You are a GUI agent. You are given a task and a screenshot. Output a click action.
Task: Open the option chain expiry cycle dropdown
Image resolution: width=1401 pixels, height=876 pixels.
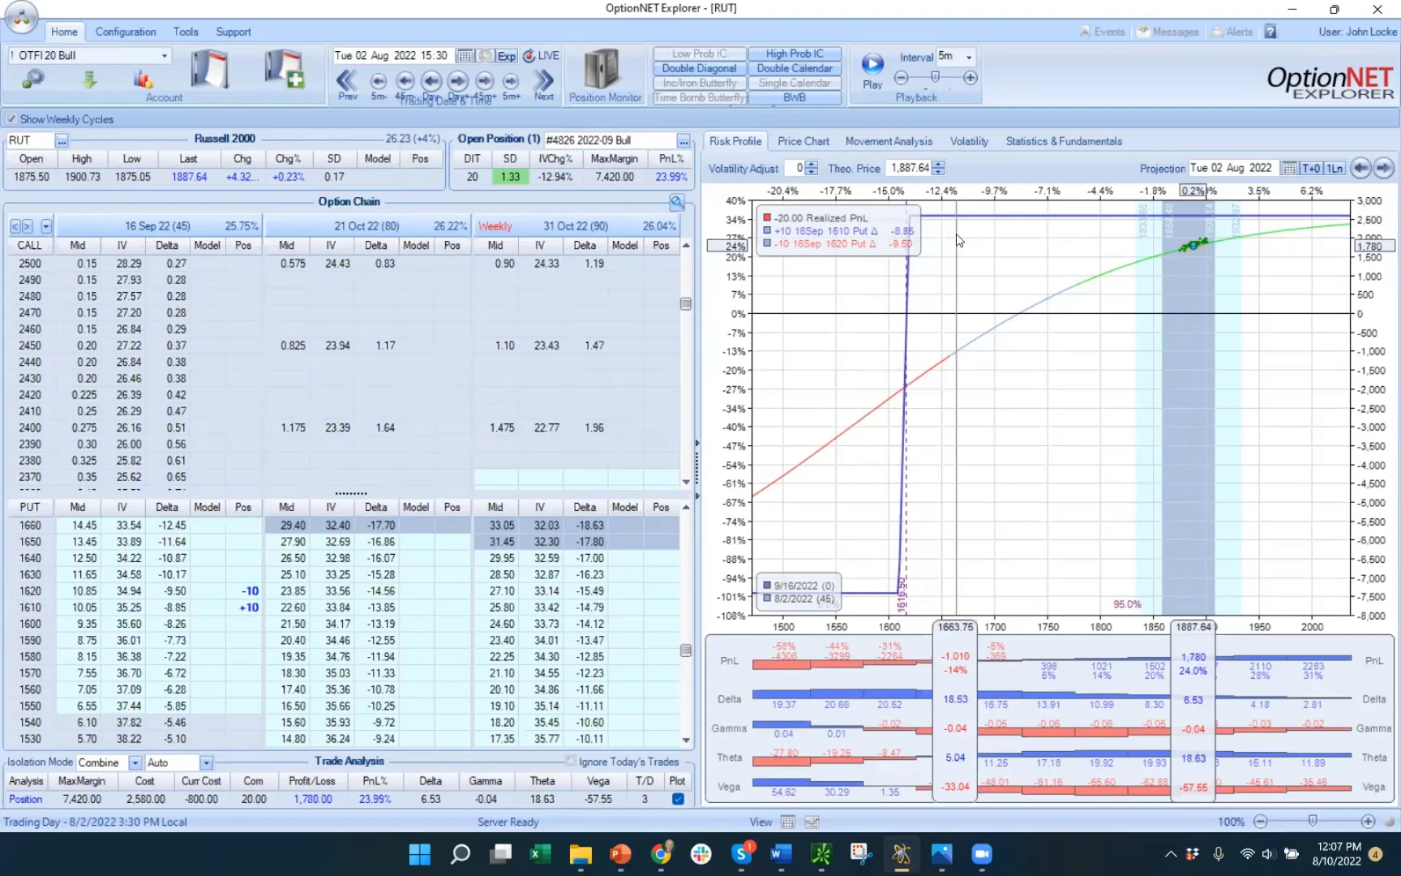(x=46, y=226)
